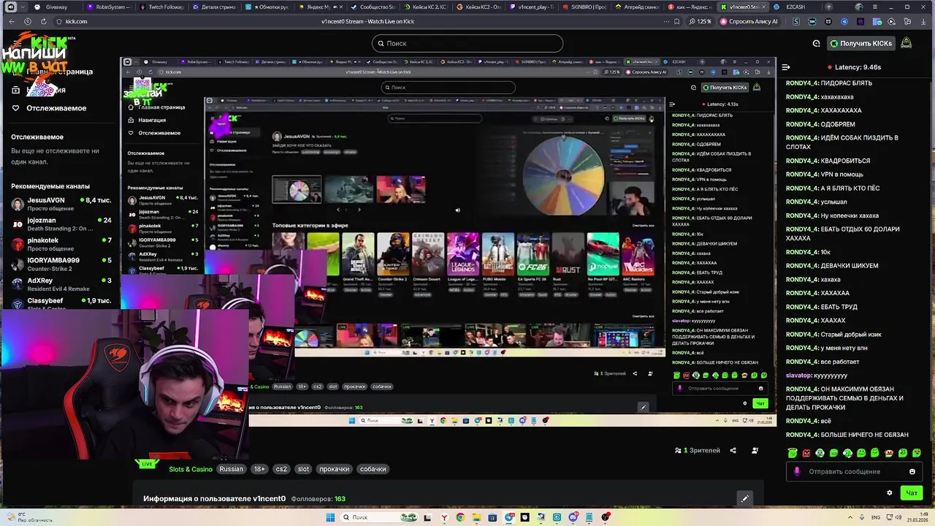Viewport: 935px width, 526px height.
Task: Switch to the Детали стрима tab
Action: tap(215, 7)
